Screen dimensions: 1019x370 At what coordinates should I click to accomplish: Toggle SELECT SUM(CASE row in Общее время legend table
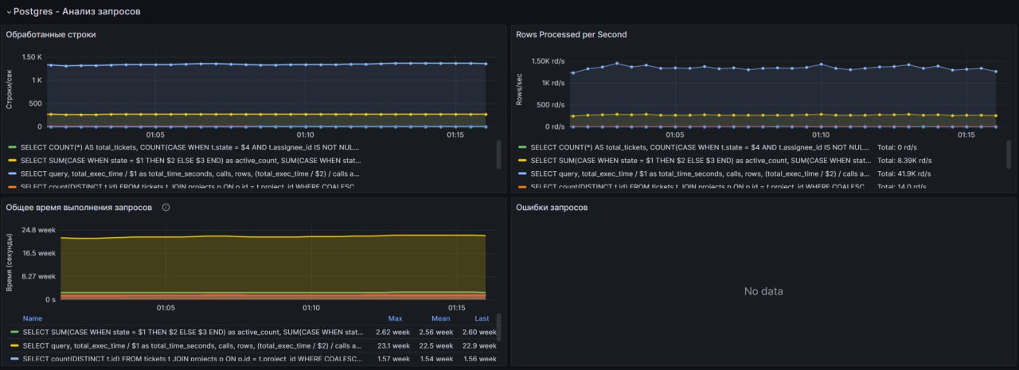point(193,332)
